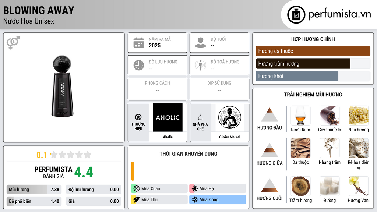Open the Aholic brand logo
Image resolution: width=377 pixels, height=212 pixels.
(x=168, y=117)
